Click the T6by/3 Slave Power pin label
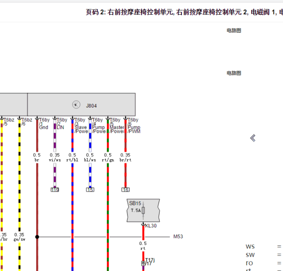This screenshot has height=271, width=283. tap(81, 126)
